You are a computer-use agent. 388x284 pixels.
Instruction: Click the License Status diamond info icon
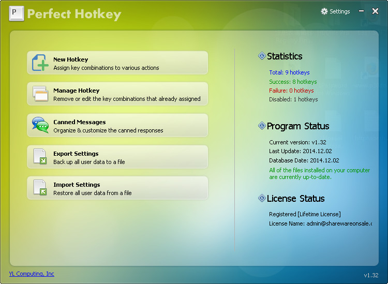pyautogui.click(x=262, y=198)
